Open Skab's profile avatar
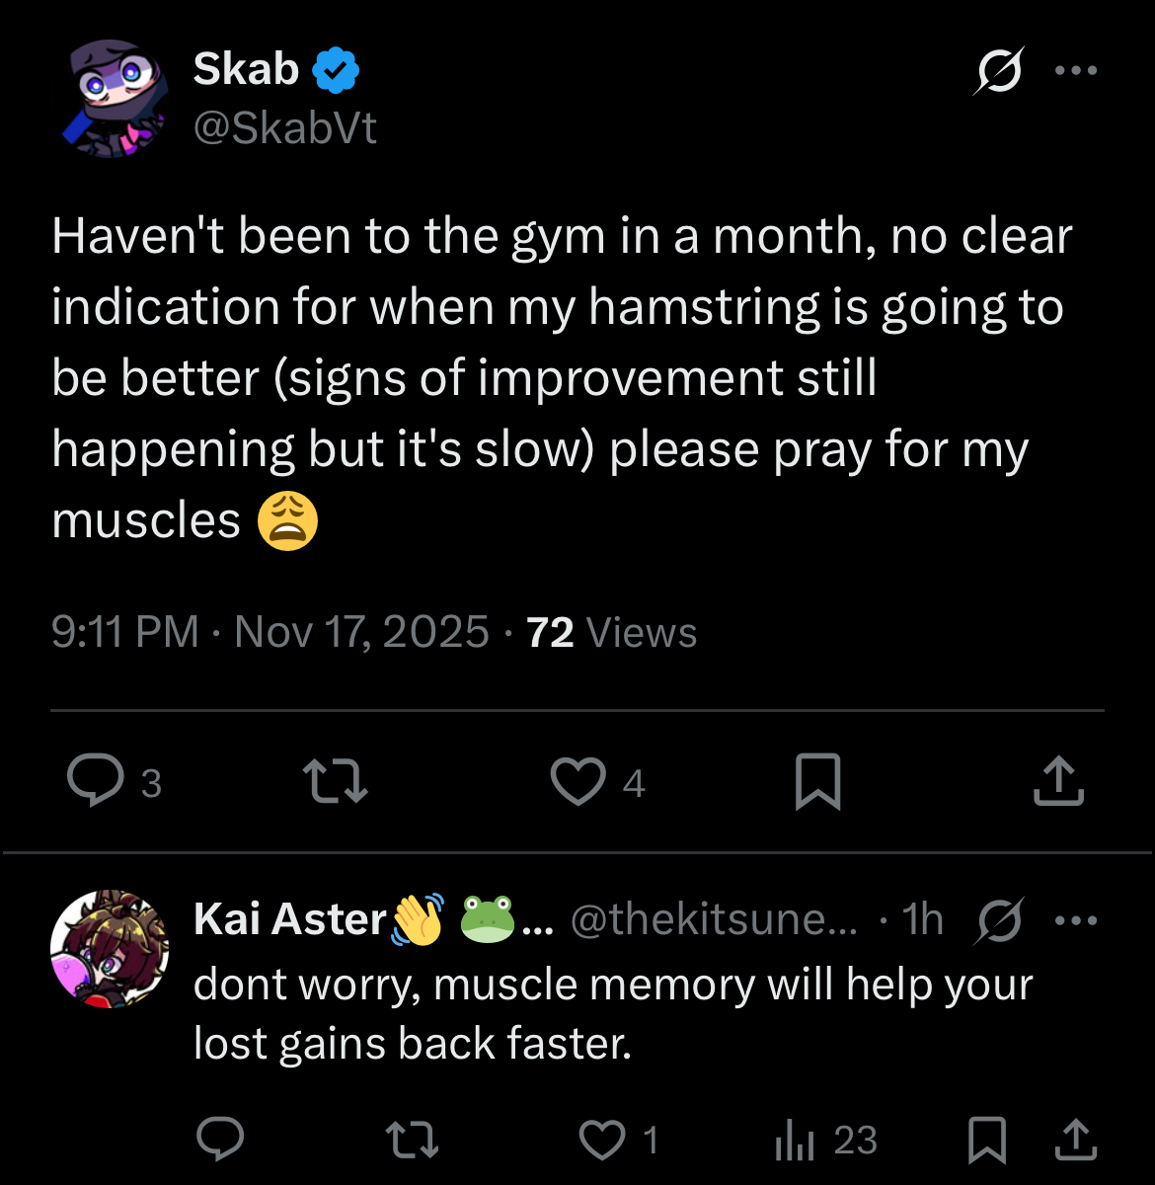Image resolution: width=1155 pixels, height=1185 pixels. click(112, 99)
